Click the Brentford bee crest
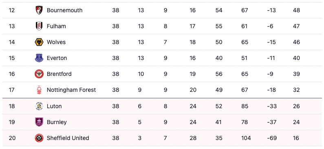The image size is (324, 149). pyautogui.click(x=39, y=74)
